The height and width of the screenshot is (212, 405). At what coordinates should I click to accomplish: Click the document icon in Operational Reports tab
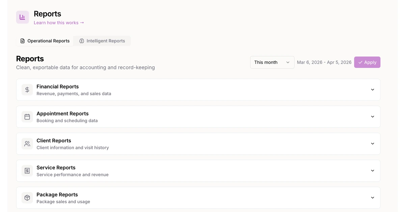pos(23,41)
